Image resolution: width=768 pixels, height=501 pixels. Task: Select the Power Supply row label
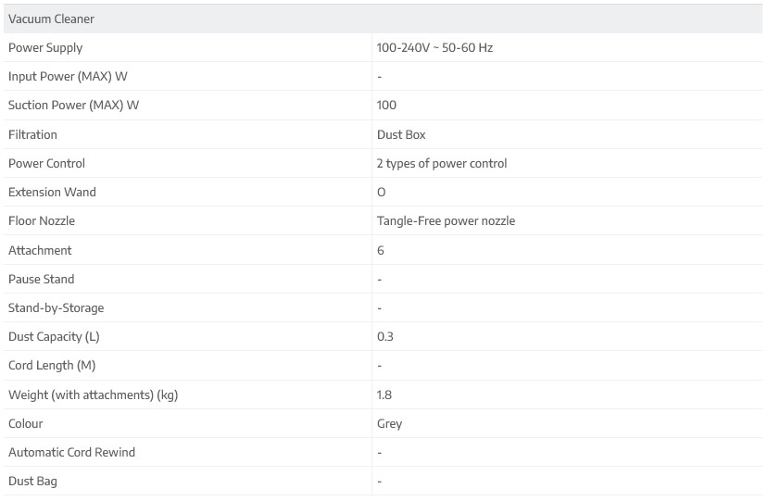[45, 47]
